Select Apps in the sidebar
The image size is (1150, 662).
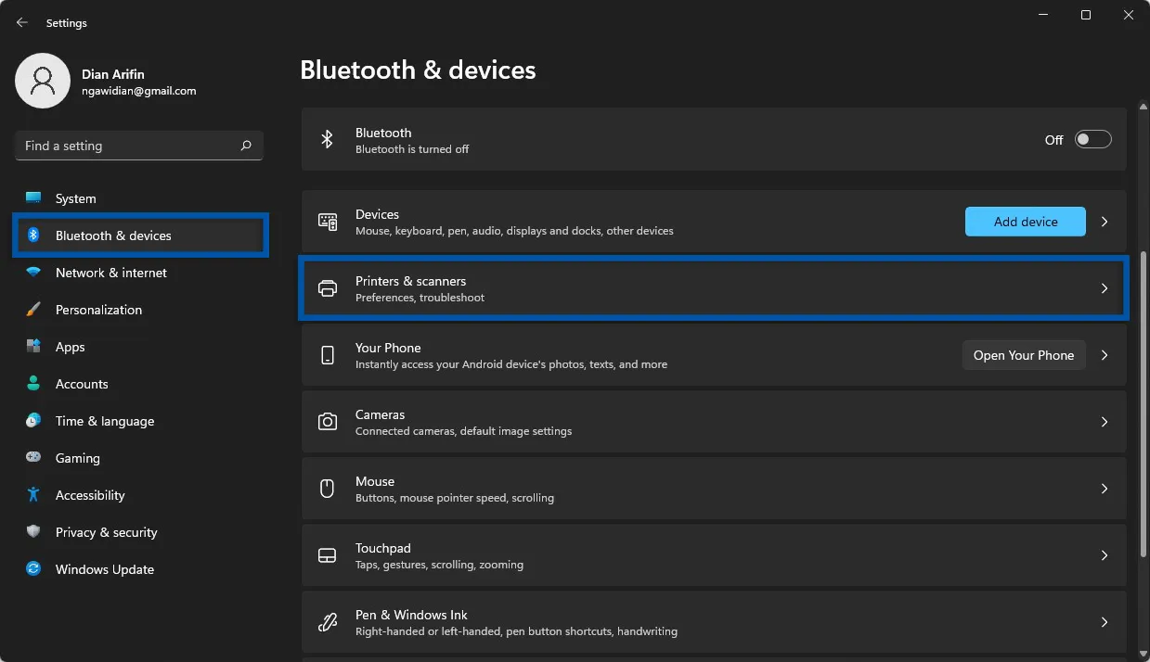coord(70,347)
